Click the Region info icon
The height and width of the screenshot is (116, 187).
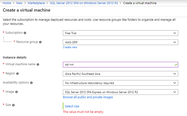(x=17, y=74)
